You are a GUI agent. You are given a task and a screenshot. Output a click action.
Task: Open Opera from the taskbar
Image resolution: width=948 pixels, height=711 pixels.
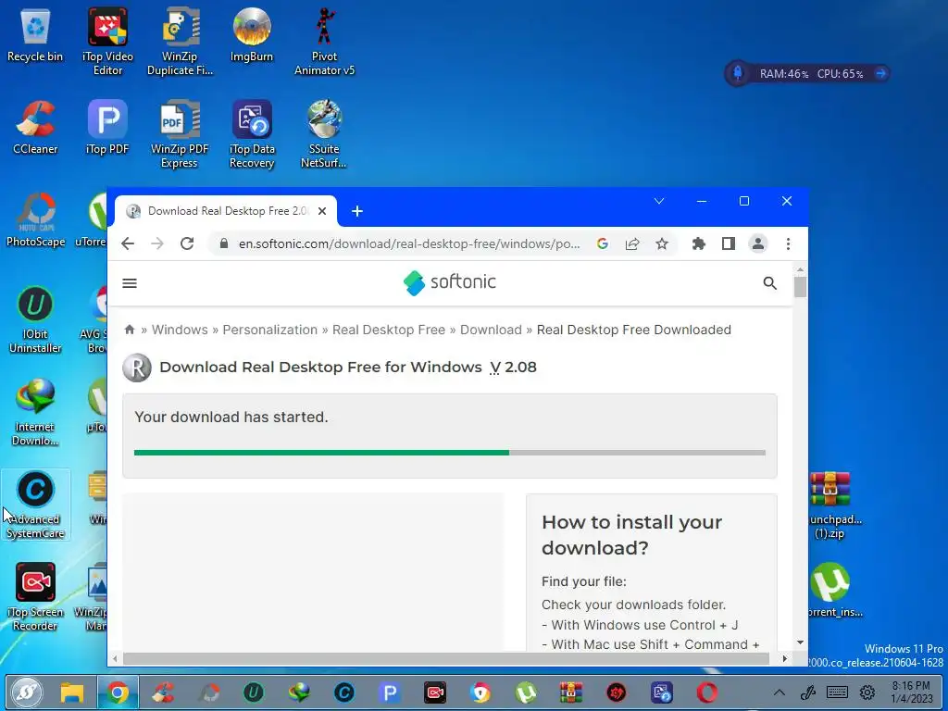[x=706, y=692]
